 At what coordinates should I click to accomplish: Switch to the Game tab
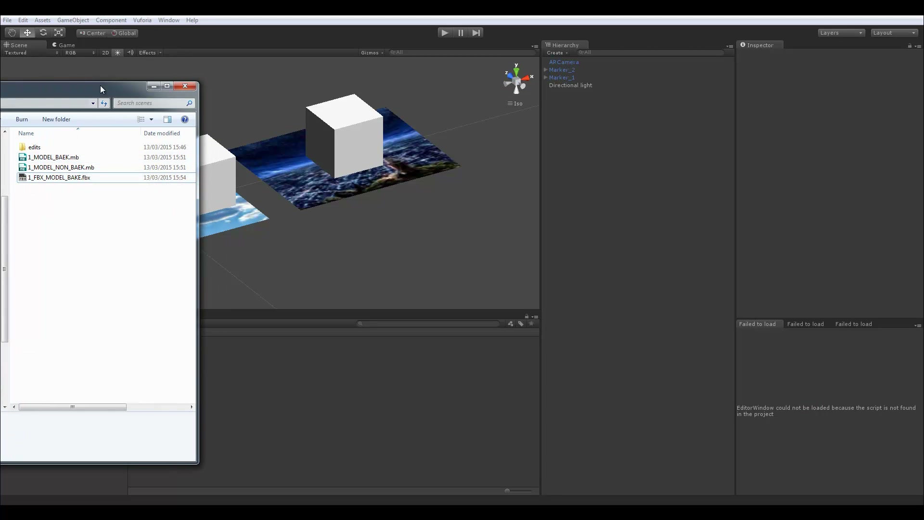pos(64,45)
